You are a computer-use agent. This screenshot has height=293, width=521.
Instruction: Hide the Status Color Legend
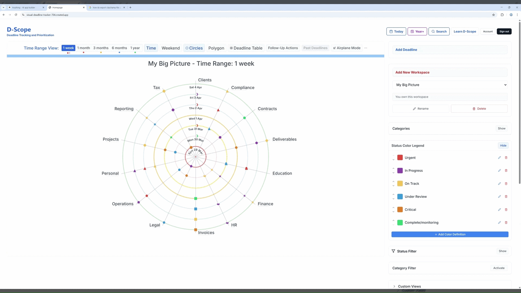[503, 145]
